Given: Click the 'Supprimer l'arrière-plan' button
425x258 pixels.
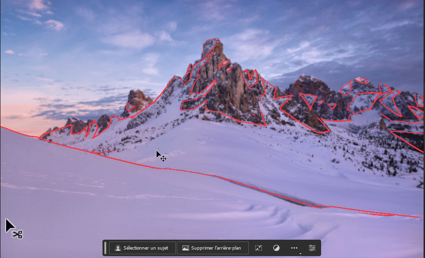Looking at the screenshot, I should tap(212, 248).
